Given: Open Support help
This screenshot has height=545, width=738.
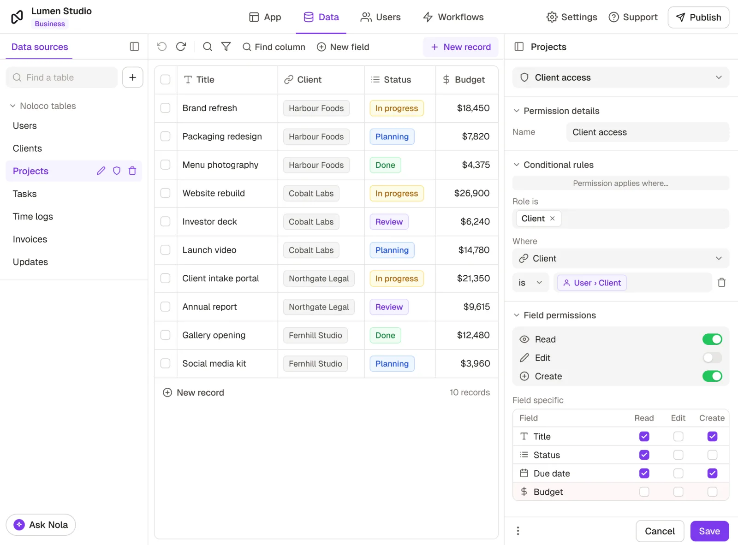Looking at the screenshot, I should click(633, 17).
